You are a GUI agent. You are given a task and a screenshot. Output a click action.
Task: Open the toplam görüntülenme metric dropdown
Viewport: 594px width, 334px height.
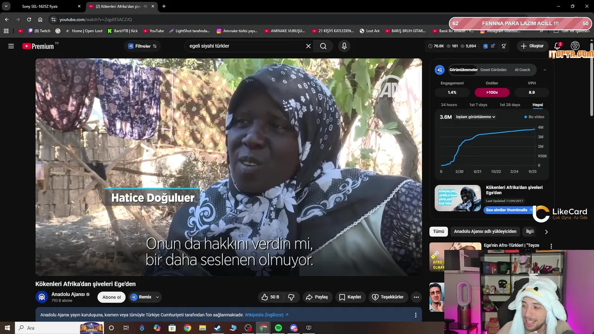point(476,117)
